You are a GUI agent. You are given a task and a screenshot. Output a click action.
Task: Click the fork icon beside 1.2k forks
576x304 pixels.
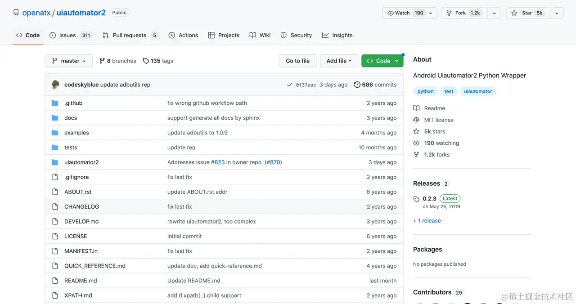tap(416, 155)
